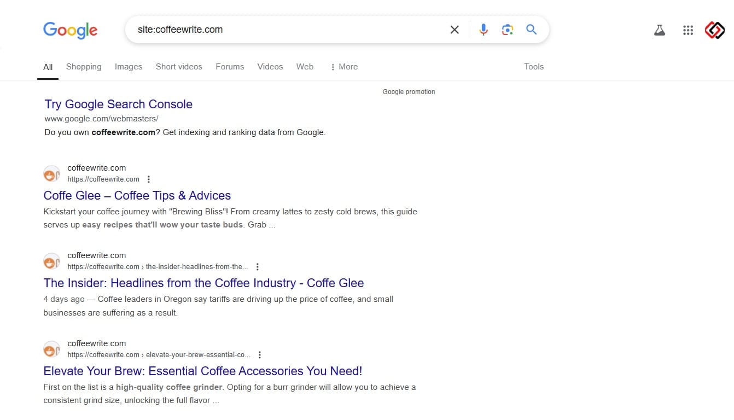This screenshot has width=734, height=420.
Task: Open the Google account profile avatar
Action: pos(714,30)
